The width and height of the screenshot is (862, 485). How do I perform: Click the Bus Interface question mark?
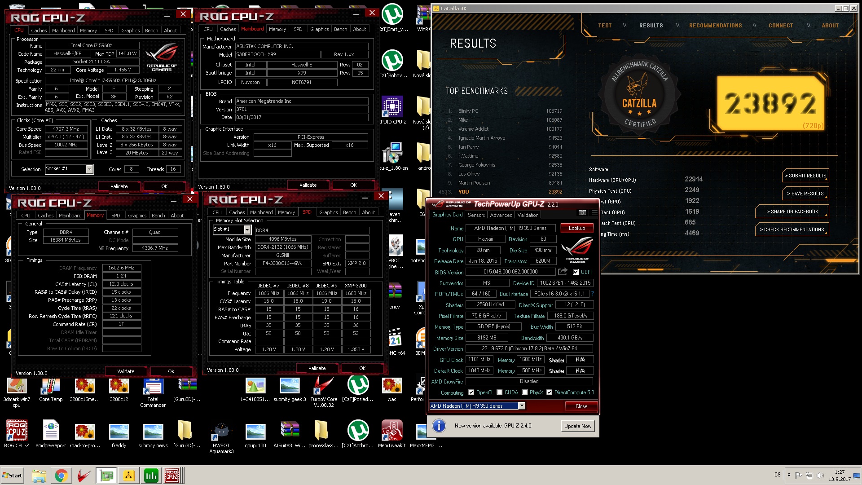tap(593, 294)
